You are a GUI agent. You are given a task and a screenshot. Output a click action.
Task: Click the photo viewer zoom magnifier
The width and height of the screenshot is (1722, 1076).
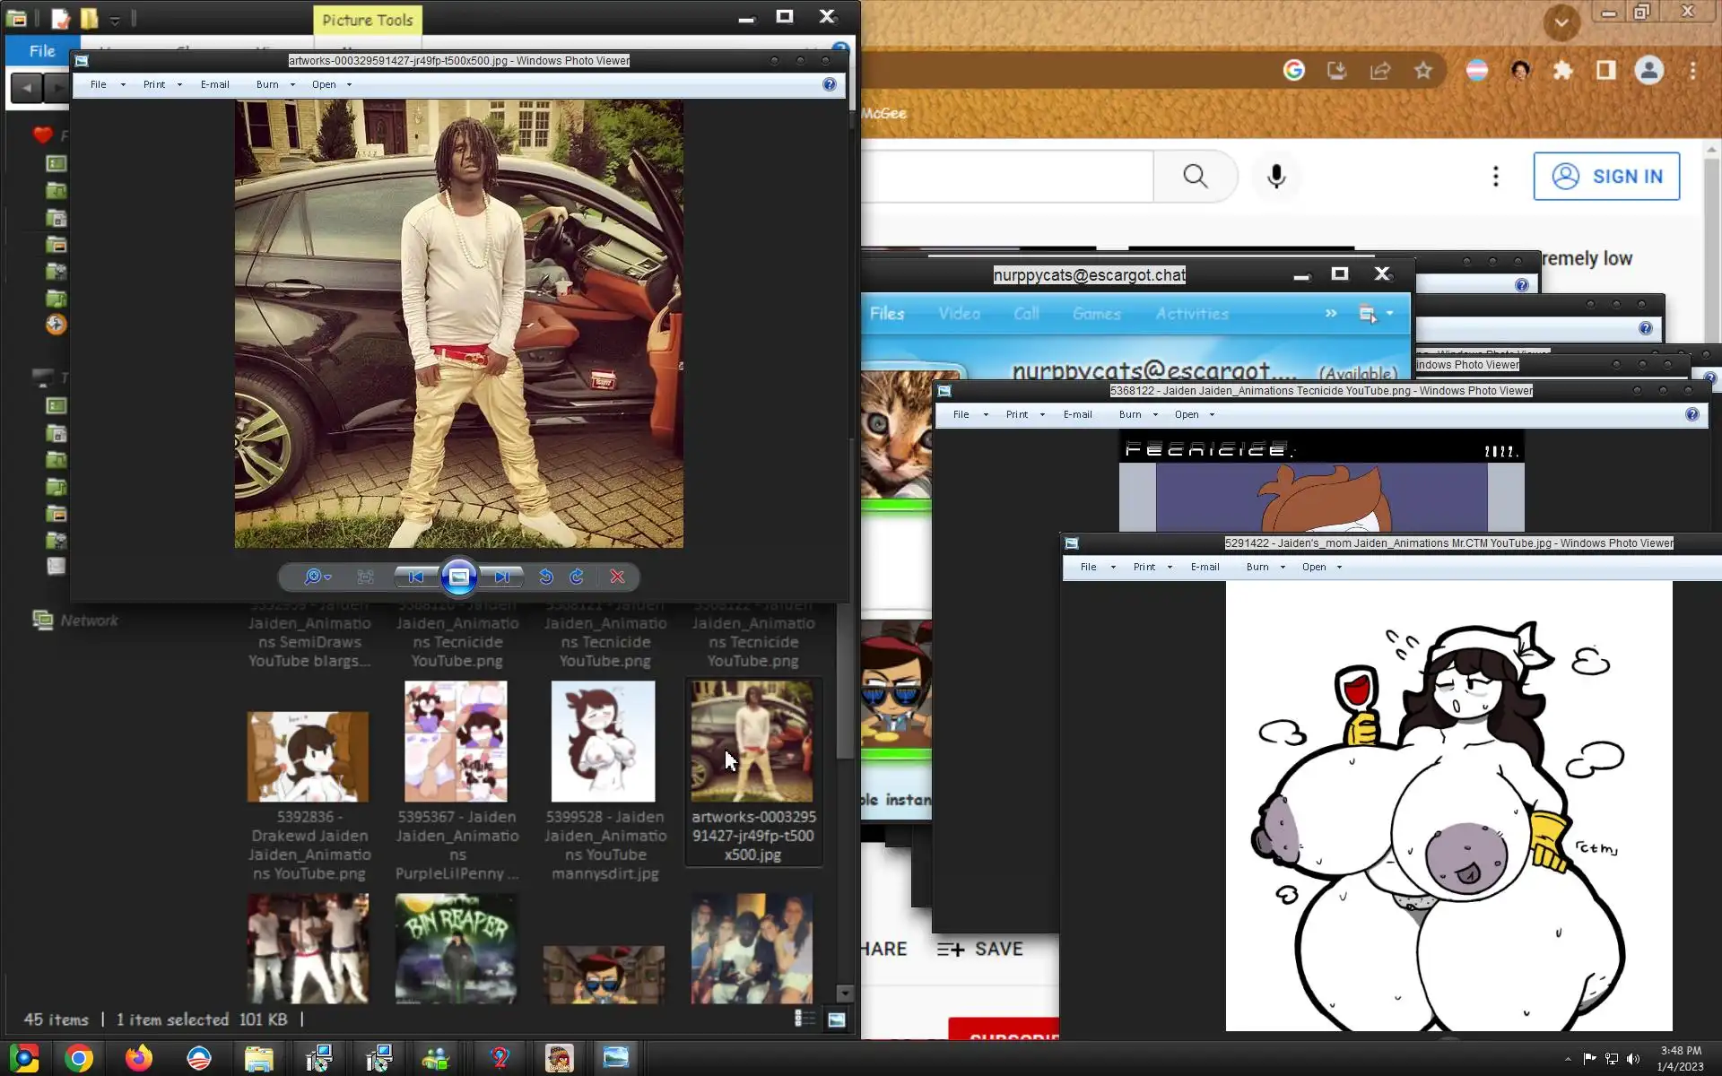[x=313, y=577]
